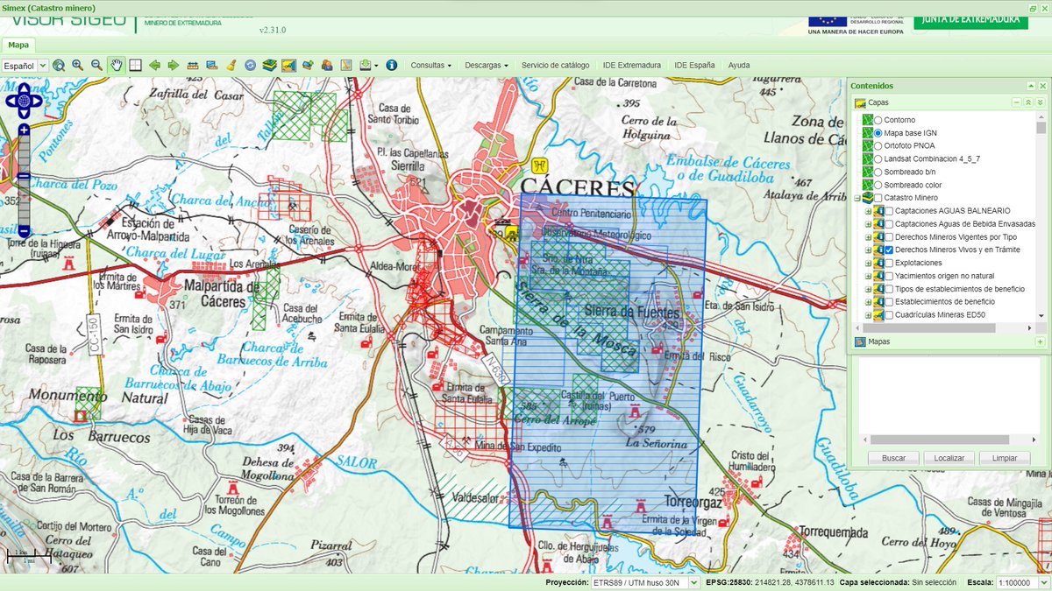1052x591 pixels.
Task: Pan the map east with right arrow
Action: click(37, 101)
